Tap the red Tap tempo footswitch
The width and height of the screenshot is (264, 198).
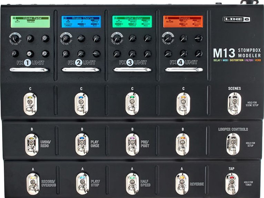(x=232, y=184)
